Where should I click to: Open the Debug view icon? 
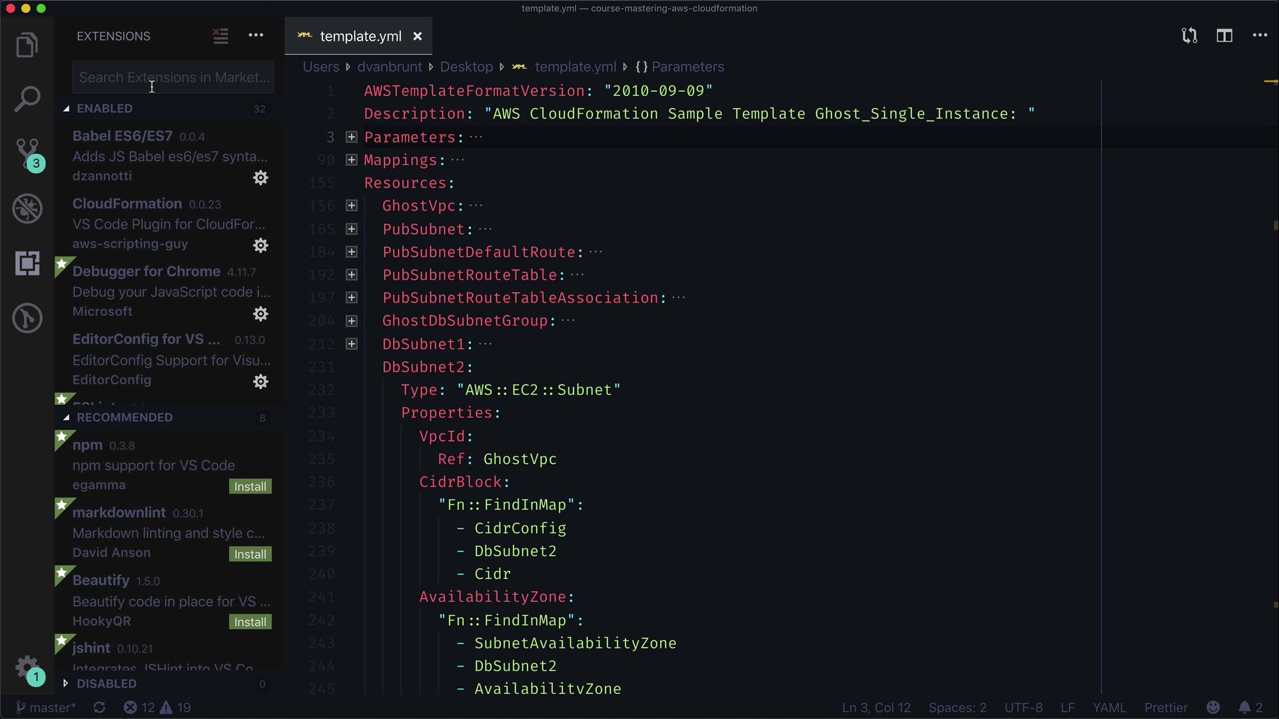27,209
